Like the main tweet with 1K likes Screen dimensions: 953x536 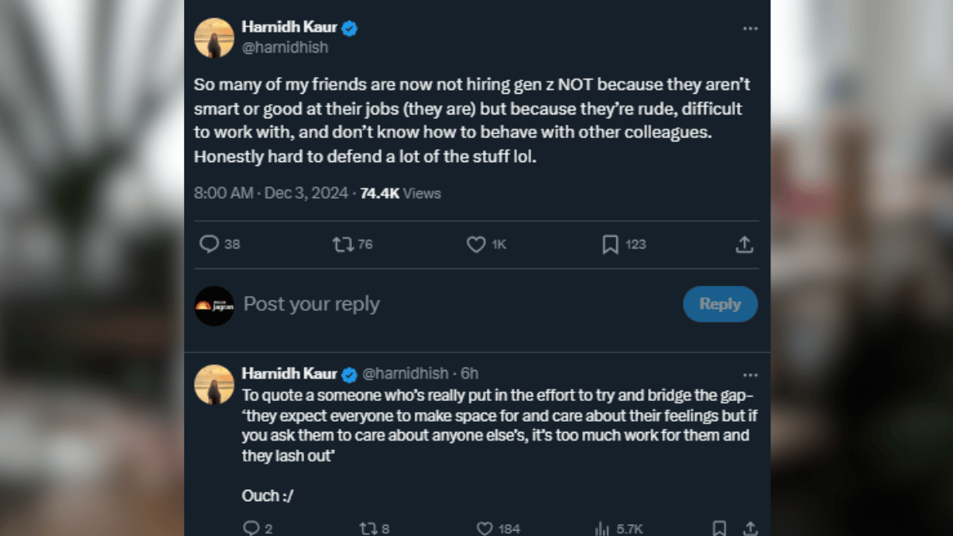pos(476,245)
